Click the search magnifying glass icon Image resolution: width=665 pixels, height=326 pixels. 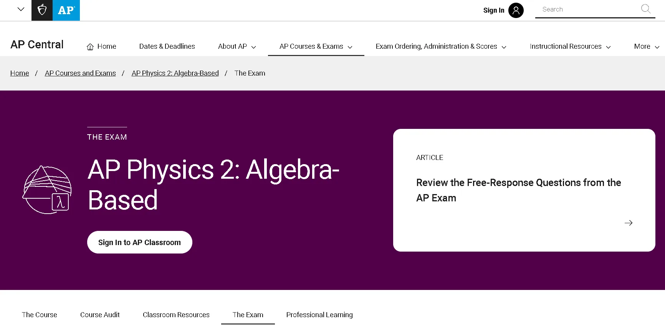click(x=645, y=9)
